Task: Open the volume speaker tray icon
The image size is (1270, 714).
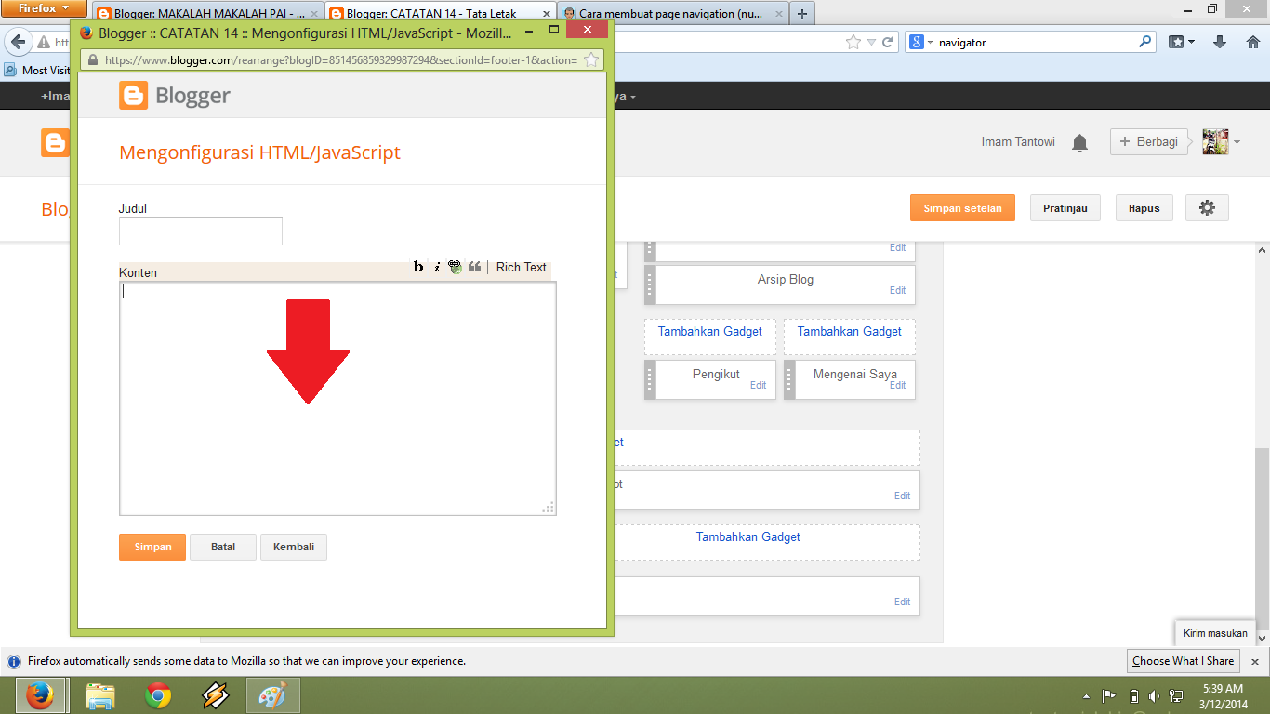Action: [x=1154, y=695]
